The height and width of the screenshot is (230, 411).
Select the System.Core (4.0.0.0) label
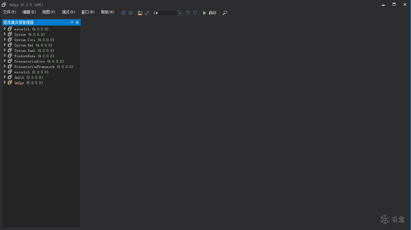tap(34, 40)
